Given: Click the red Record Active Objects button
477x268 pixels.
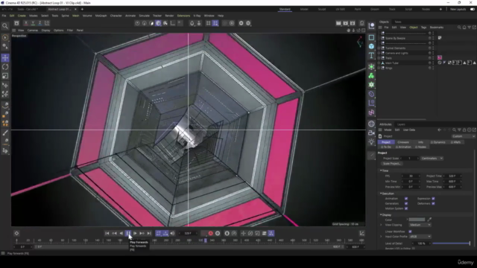Looking at the screenshot, I should 210,233.
